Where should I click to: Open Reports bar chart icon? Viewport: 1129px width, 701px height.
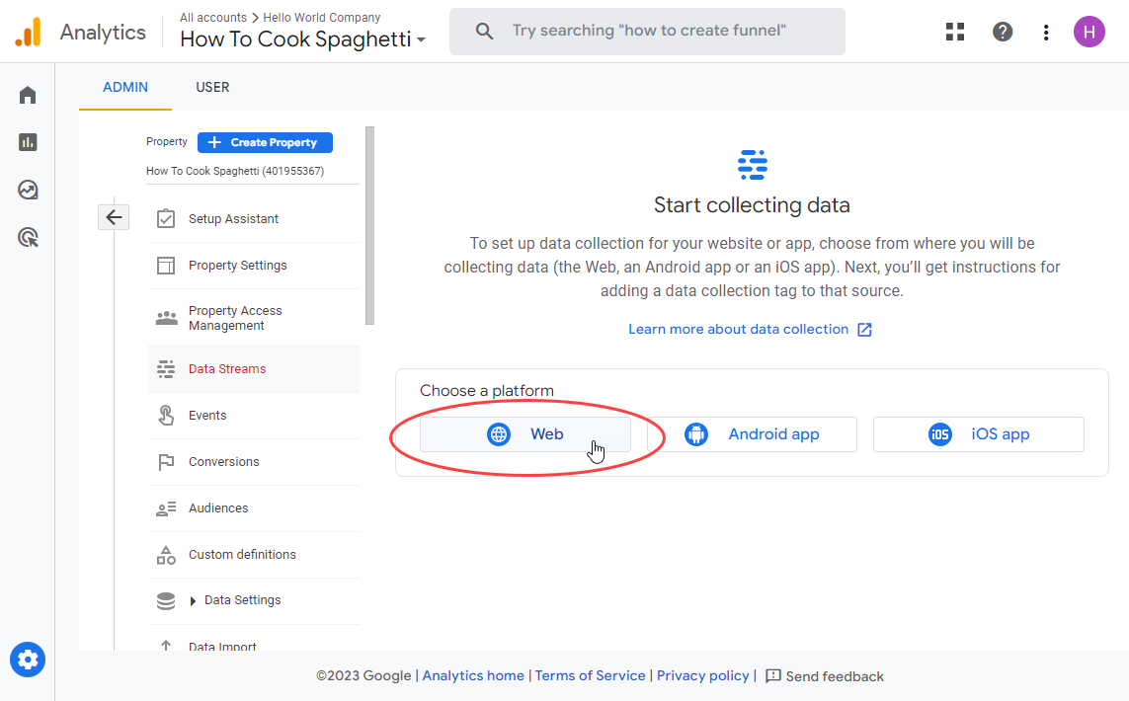(x=28, y=142)
